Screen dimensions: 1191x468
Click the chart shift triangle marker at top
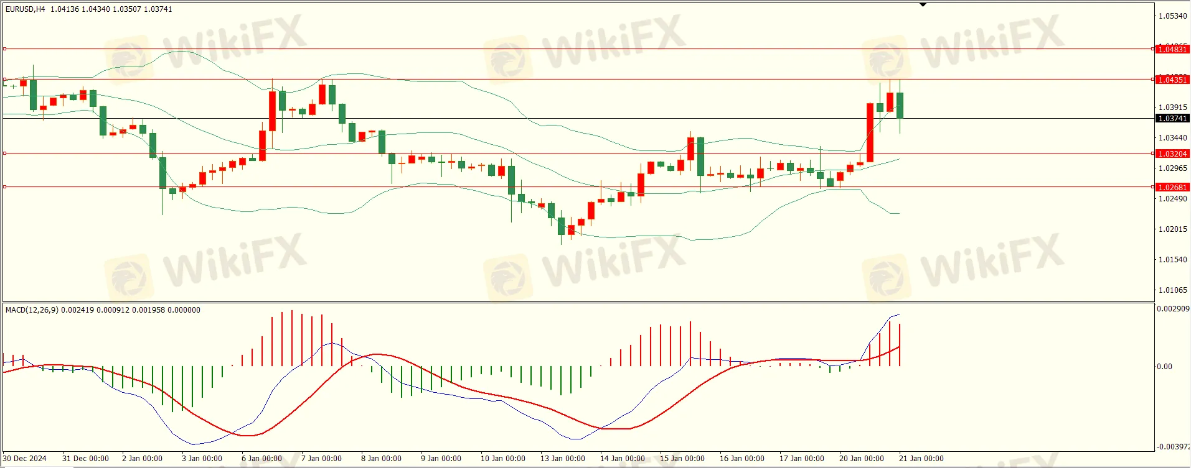pos(923,5)
